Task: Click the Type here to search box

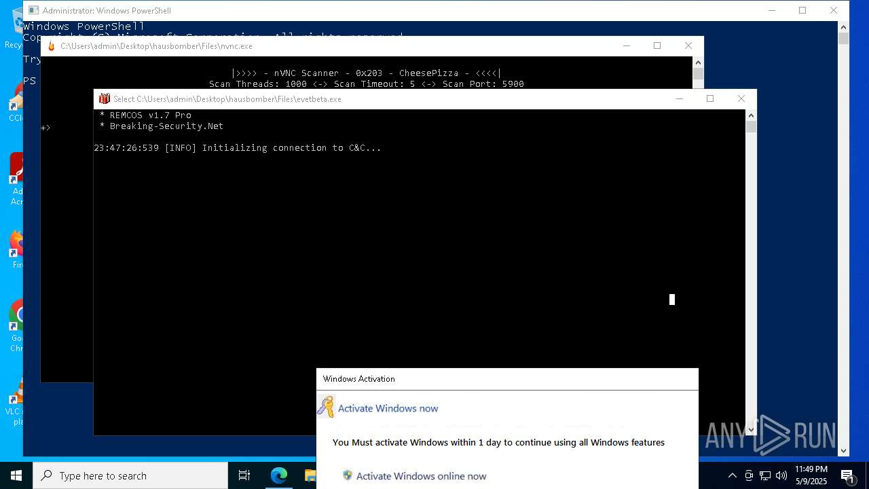Action: pyautogui.click(x=130, y=475)
